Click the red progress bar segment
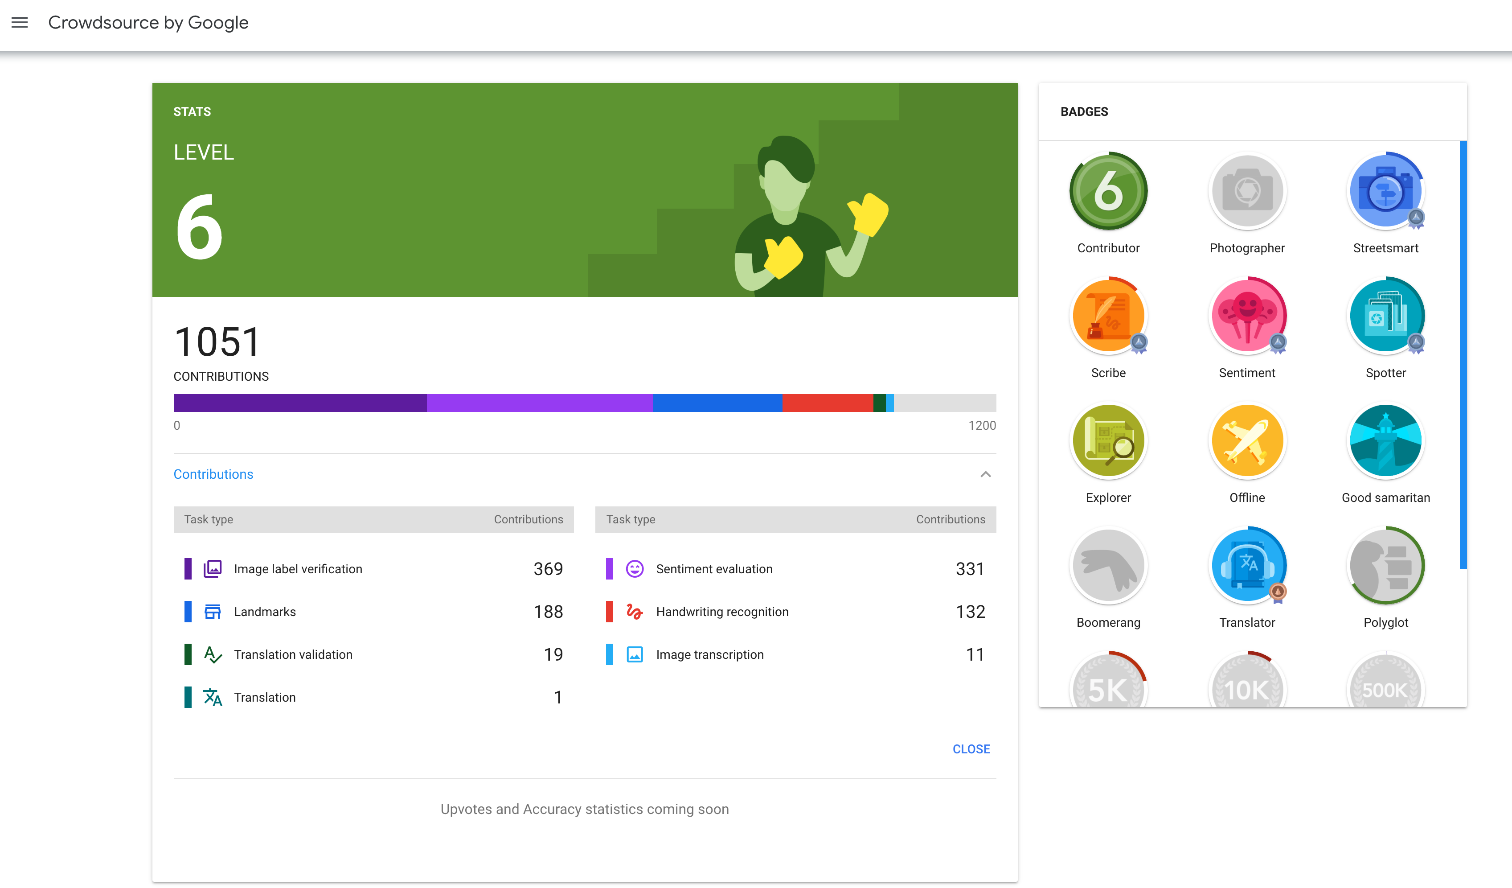The image size is (1512, 888). (x=828, y=403)
